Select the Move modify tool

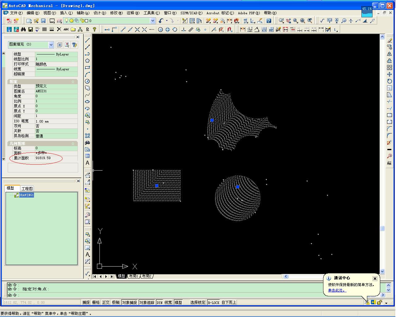coord(390,74)
